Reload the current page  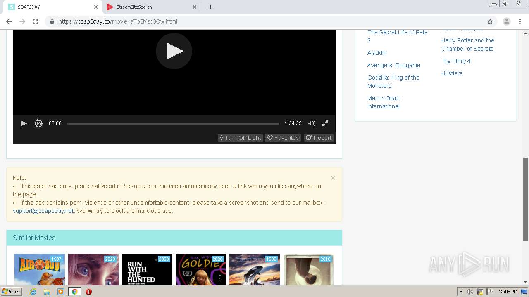[x=36, y=21]
